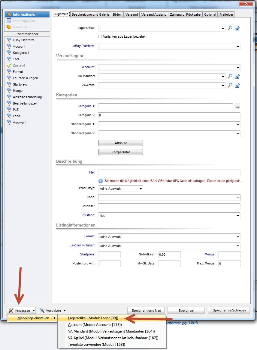Screen dimensions: 257x350
Task: Click the flag icon for eBay Plattform
Action: click(9, 40)
